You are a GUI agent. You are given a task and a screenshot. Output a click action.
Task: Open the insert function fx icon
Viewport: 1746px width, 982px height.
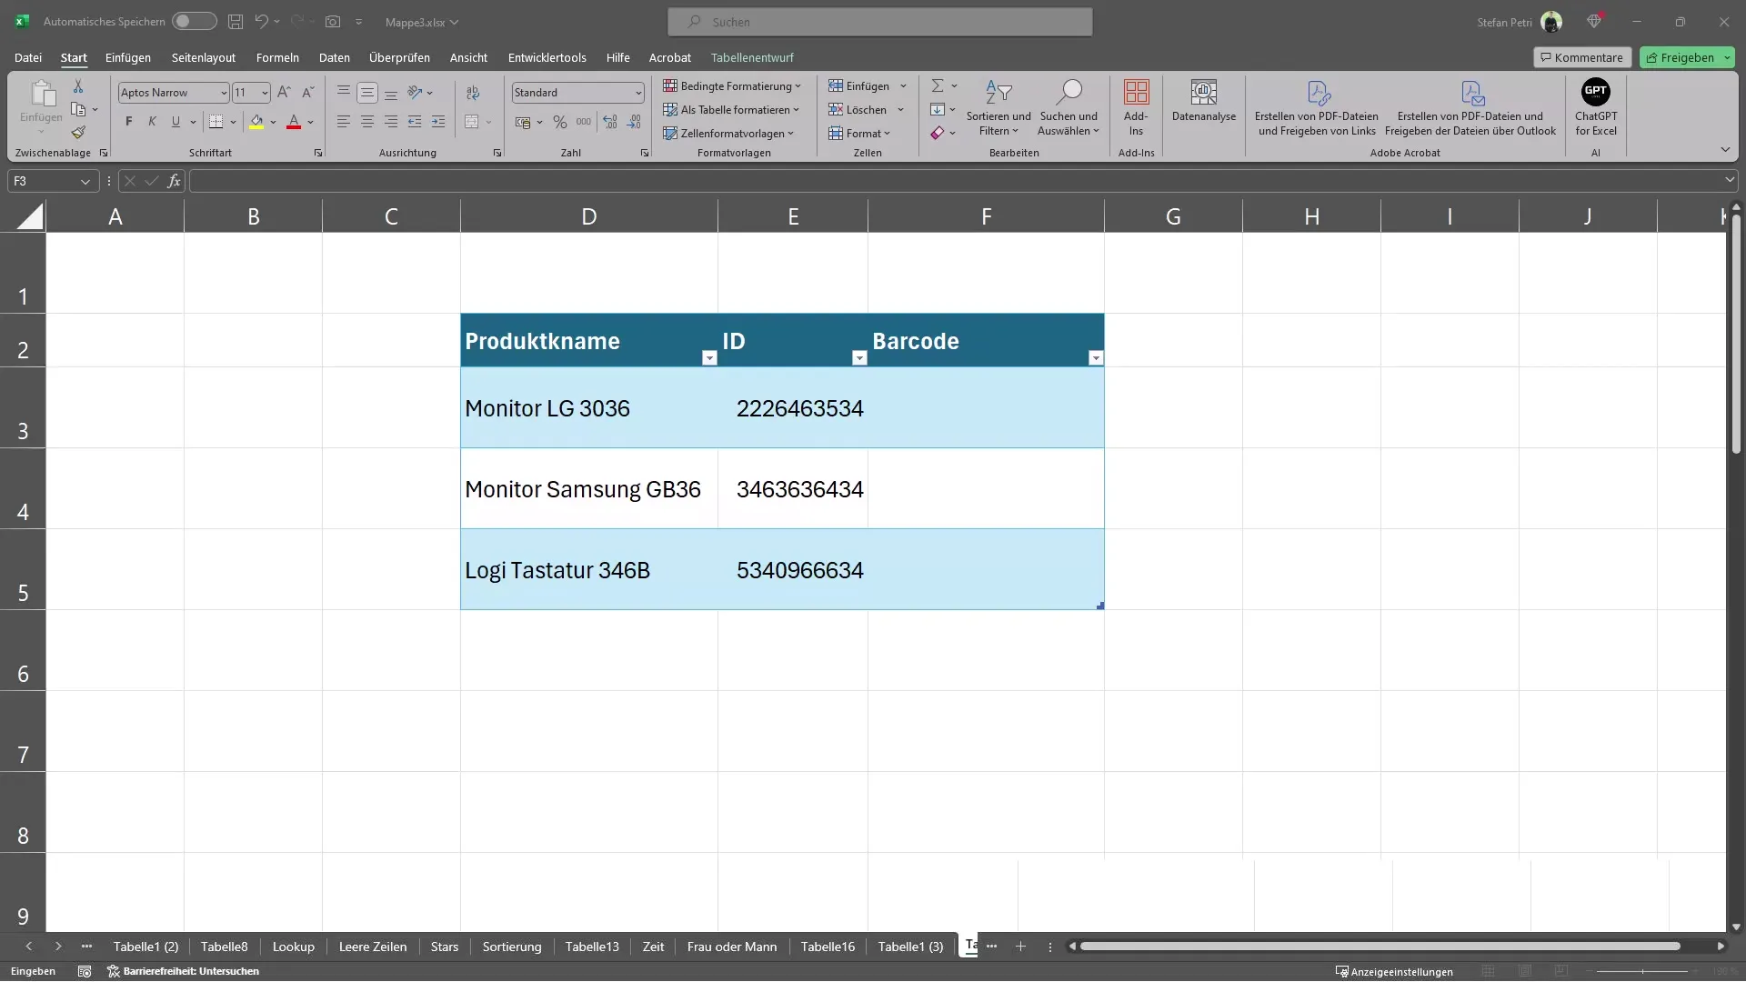coord(174,181)
